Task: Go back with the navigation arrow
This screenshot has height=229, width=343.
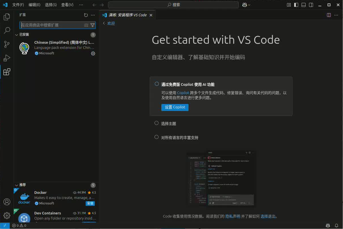Action: tap(95, 5)
